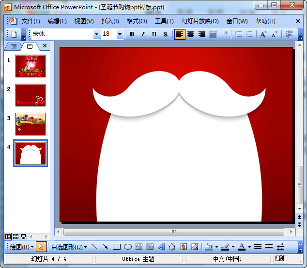Insert a text box
This screenshot has width=307, height=268.
pyautogui.click(x=139, y=247)
